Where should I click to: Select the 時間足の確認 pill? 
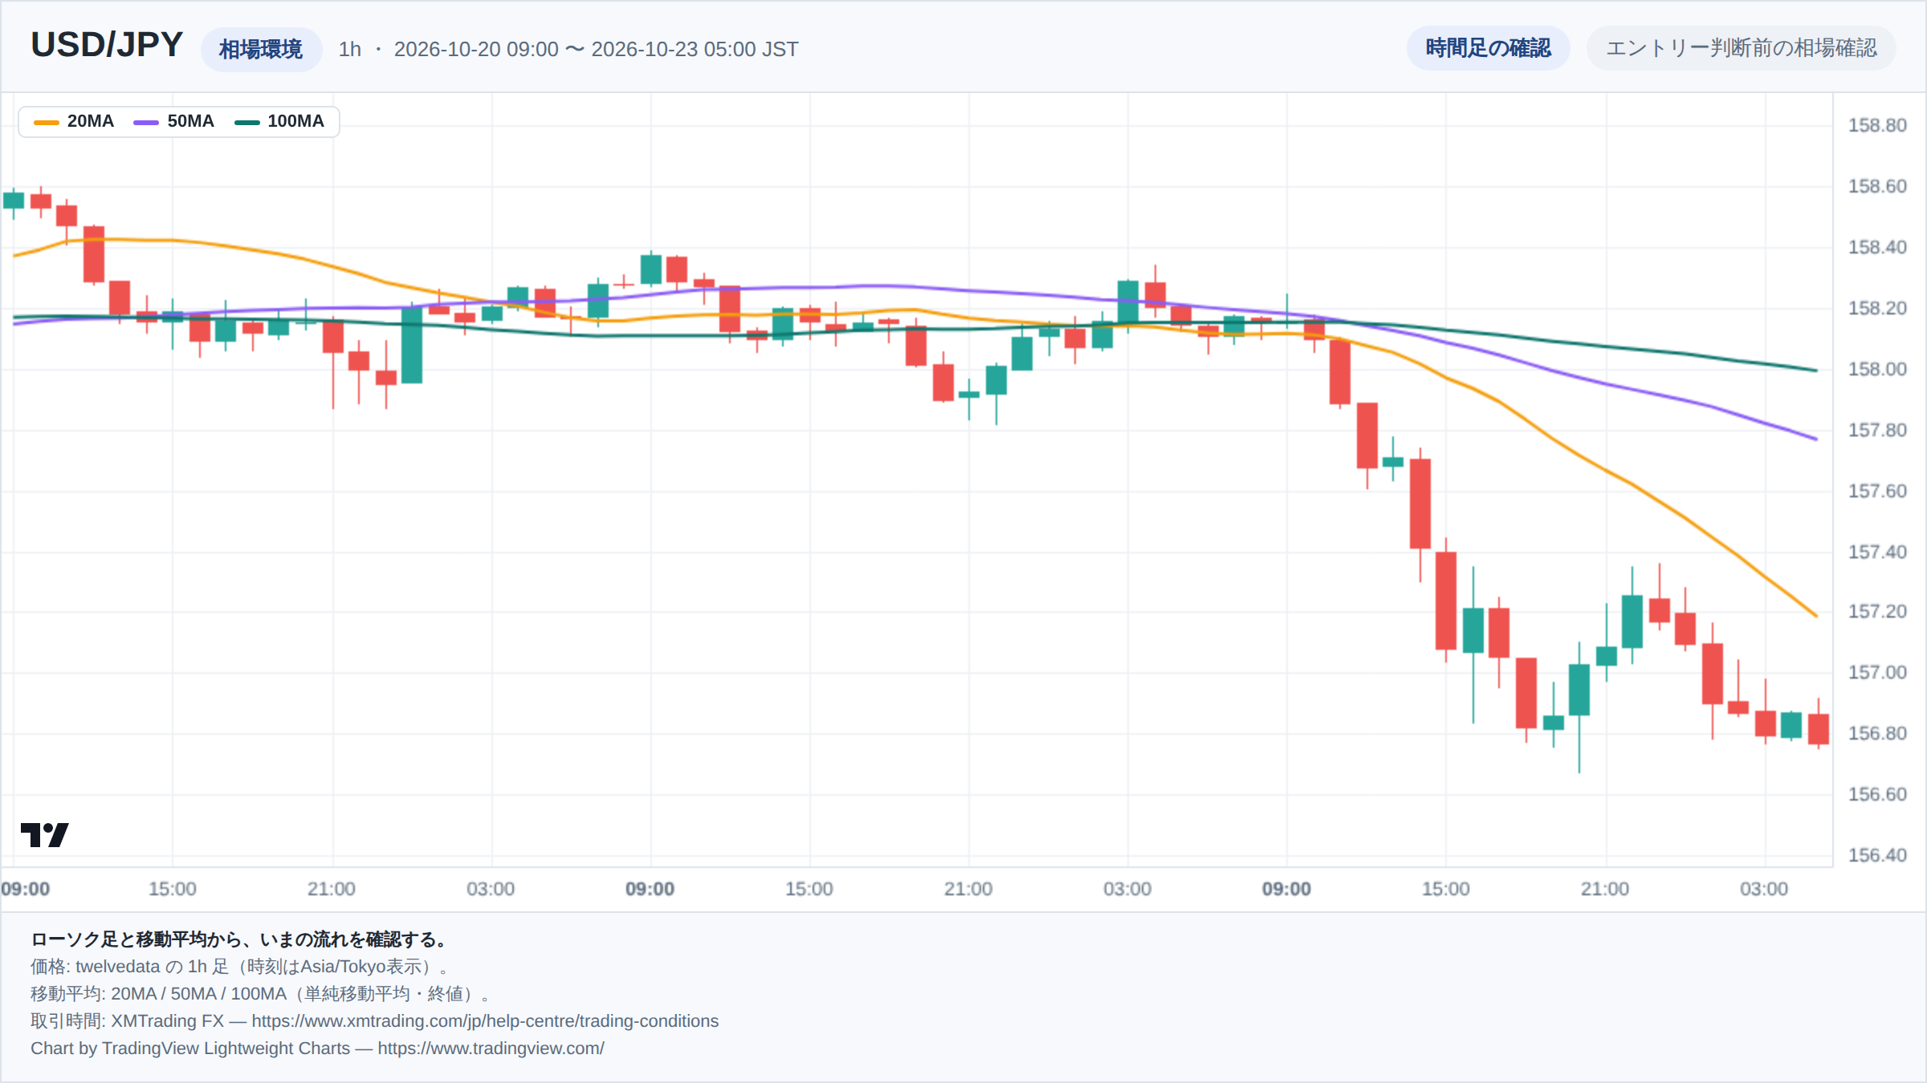tap(1488, 48)
